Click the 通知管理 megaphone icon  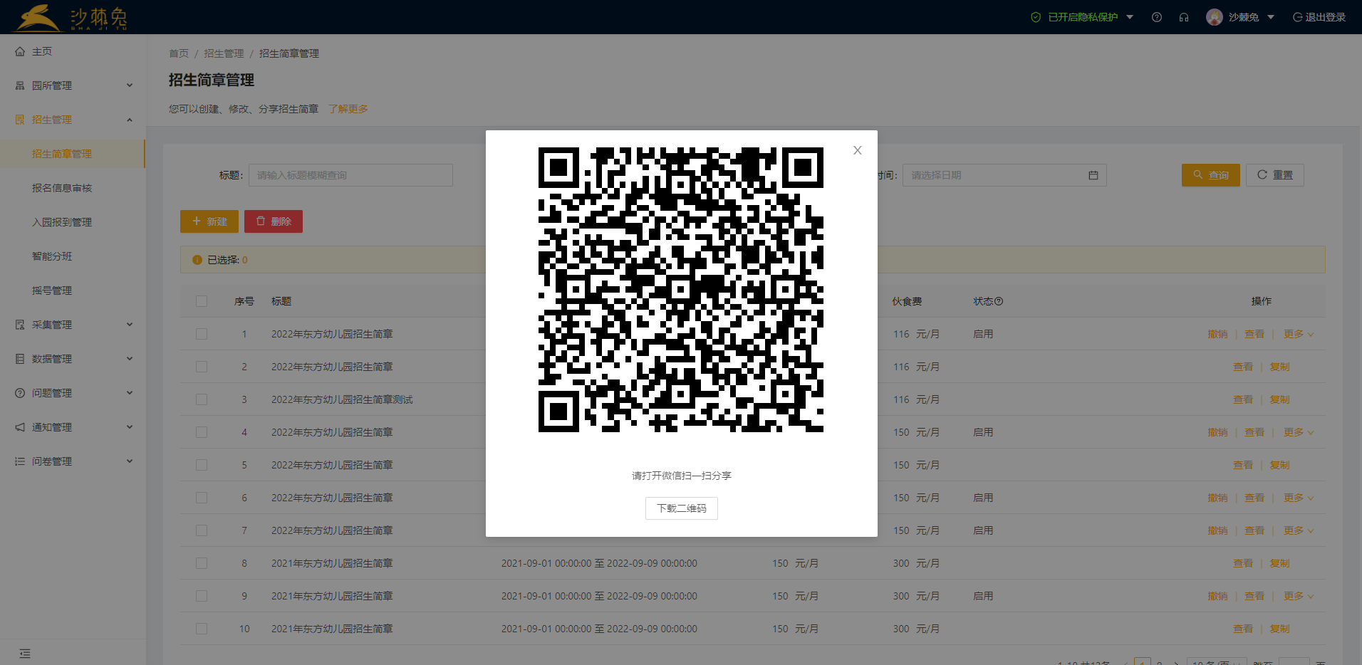tap(20, 427)
